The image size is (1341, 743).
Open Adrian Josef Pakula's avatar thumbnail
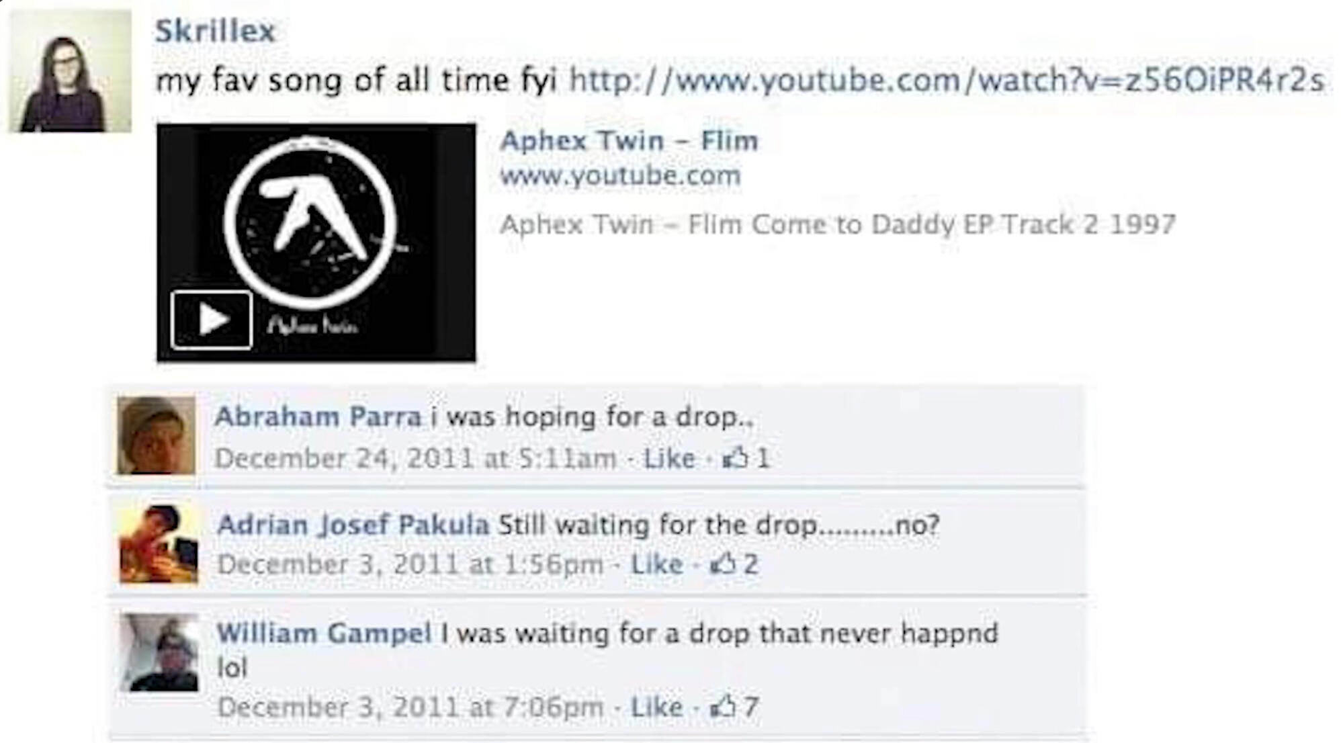tap(159, 544)
